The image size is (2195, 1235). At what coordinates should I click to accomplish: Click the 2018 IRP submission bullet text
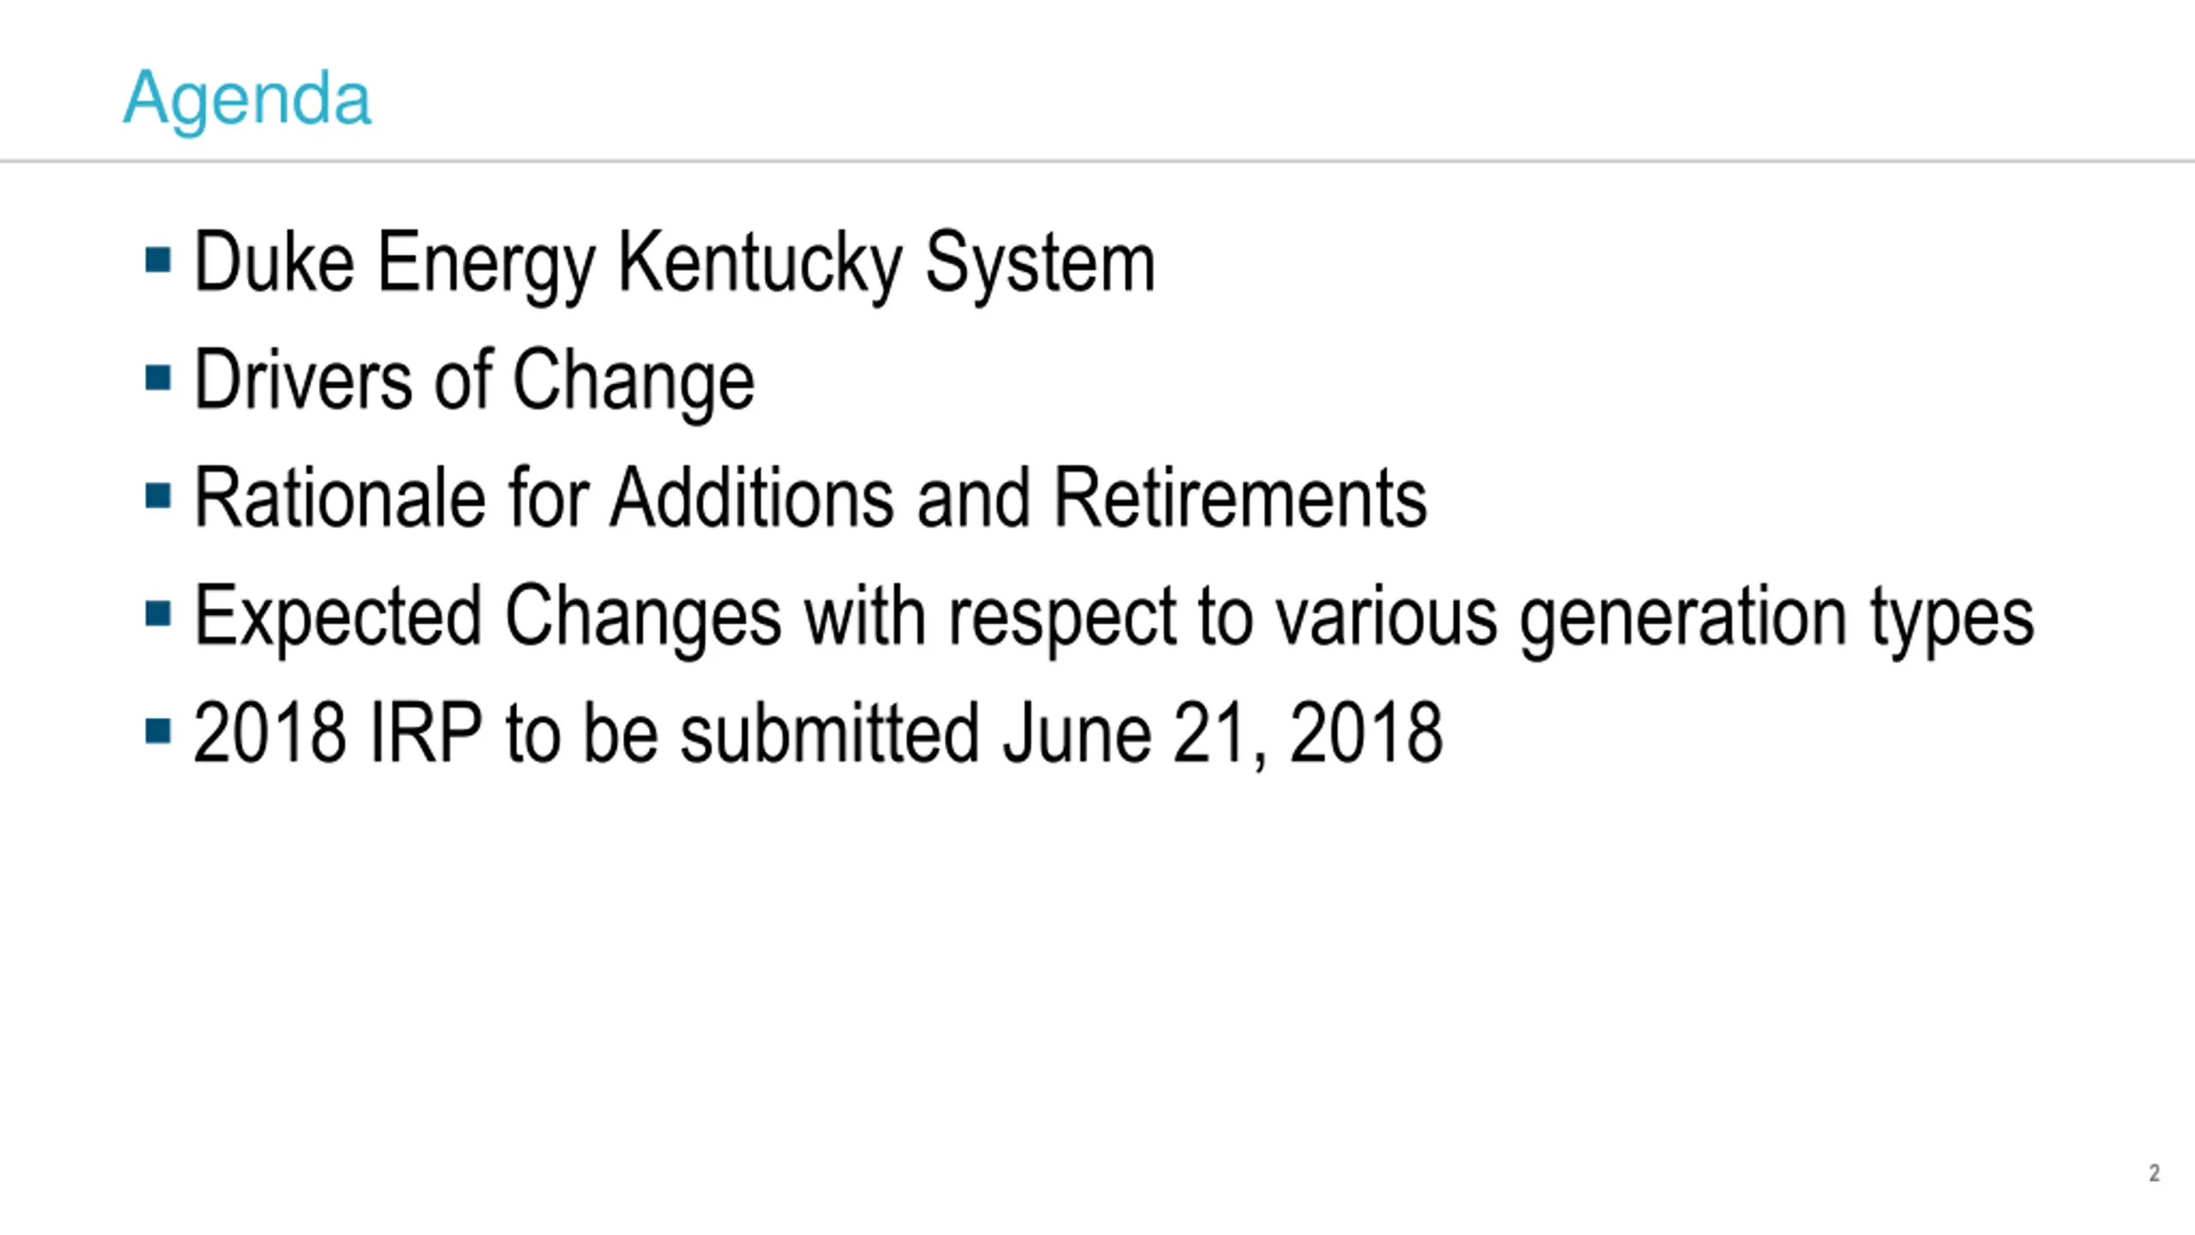[818, 733]
